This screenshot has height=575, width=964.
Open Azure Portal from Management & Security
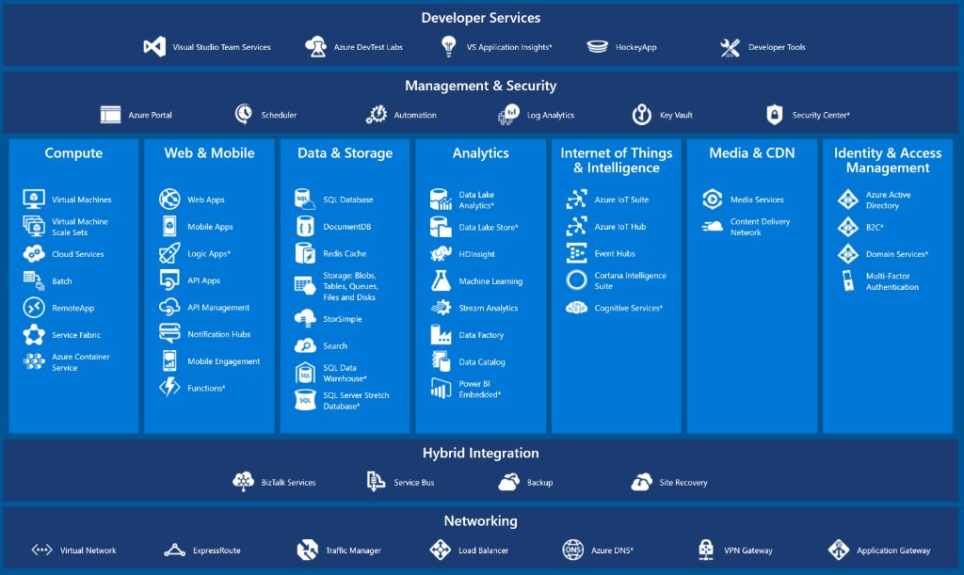tap(110, 114)
